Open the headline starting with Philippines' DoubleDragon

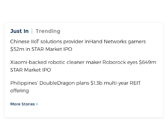(75, 87)
